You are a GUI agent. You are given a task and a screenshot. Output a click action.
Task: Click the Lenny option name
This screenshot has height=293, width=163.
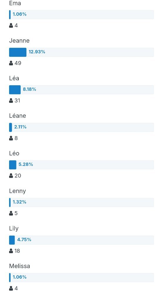(17, 191)
